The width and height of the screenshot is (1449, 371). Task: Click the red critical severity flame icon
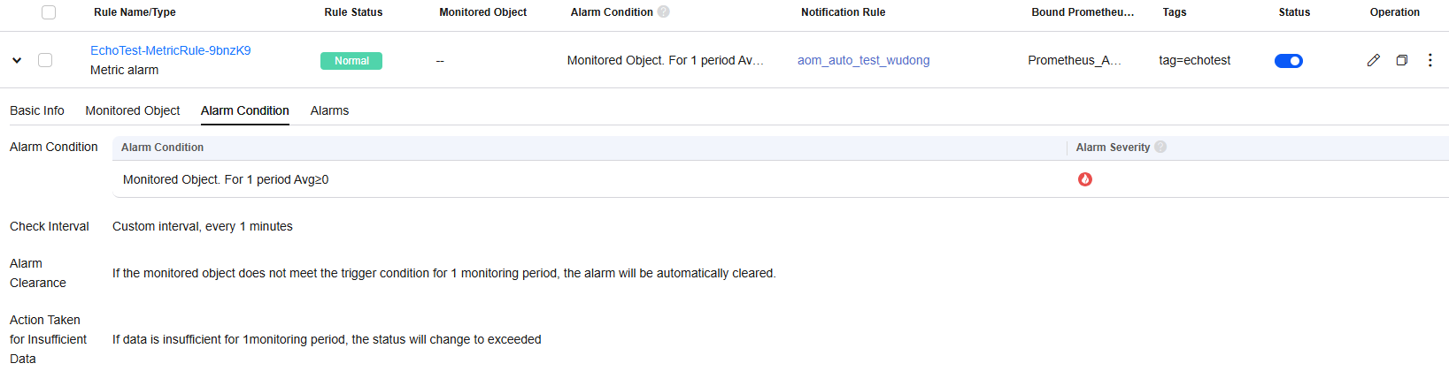tap(1084, 179)
